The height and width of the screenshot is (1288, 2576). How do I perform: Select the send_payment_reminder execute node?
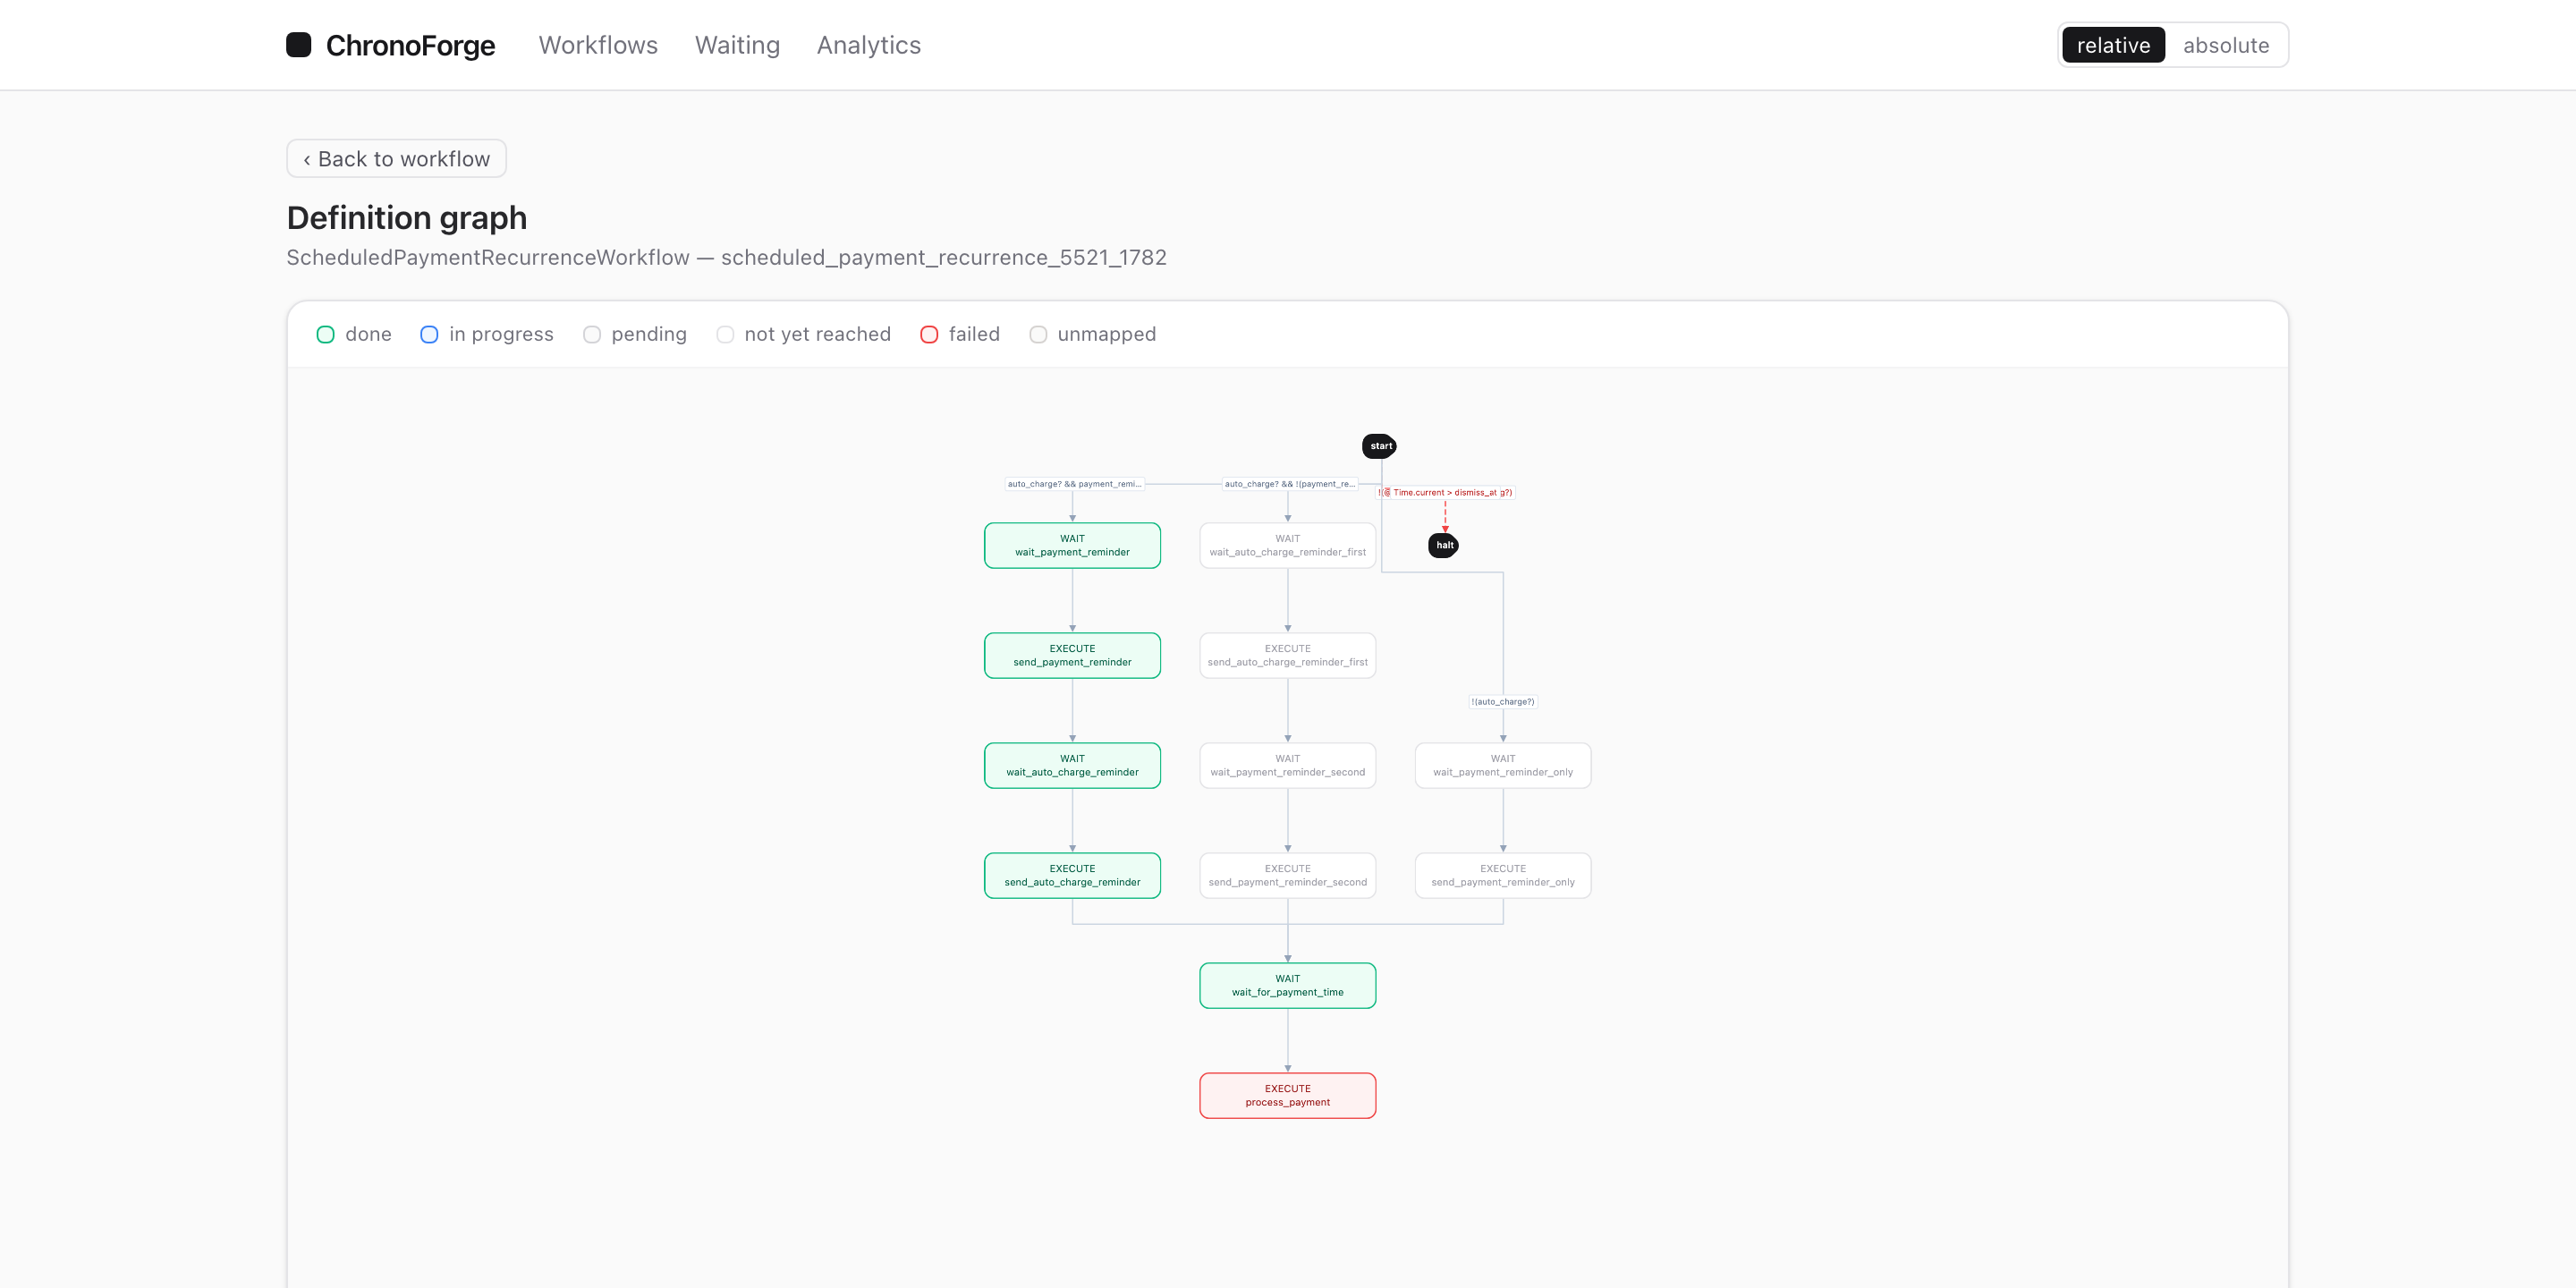coord(1072,655)
